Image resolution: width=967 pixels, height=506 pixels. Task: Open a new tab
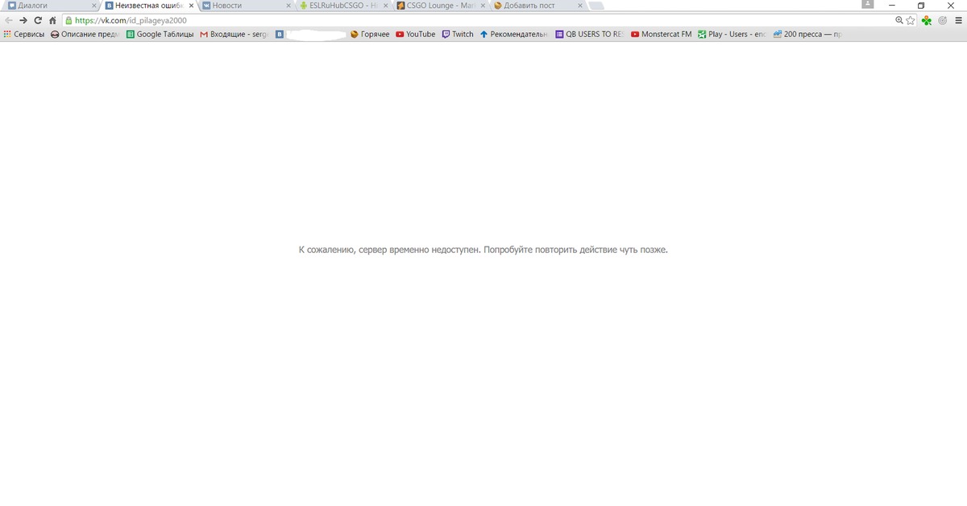(x=597, y=6)
